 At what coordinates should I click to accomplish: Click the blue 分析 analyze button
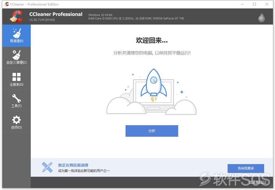click(152, 131)
